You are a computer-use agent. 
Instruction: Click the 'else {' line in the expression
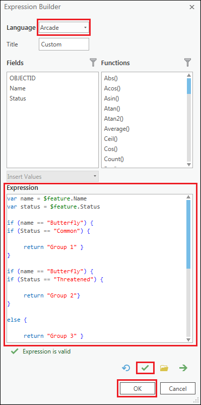17,320
